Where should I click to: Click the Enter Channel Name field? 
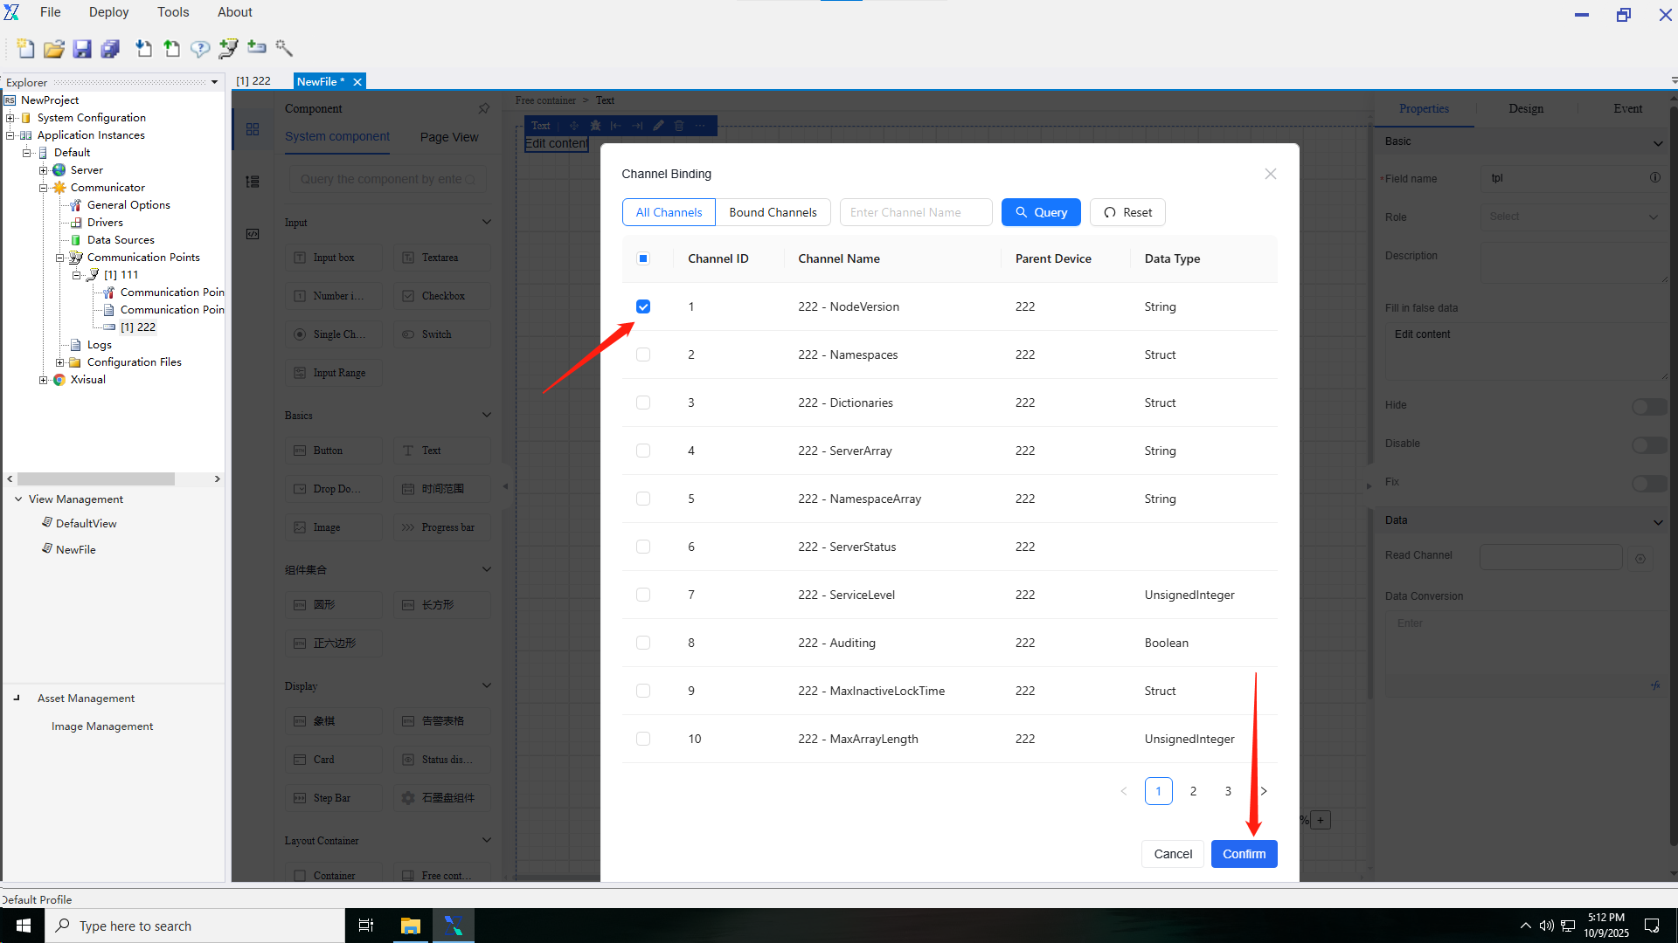(x=915, y=212)
